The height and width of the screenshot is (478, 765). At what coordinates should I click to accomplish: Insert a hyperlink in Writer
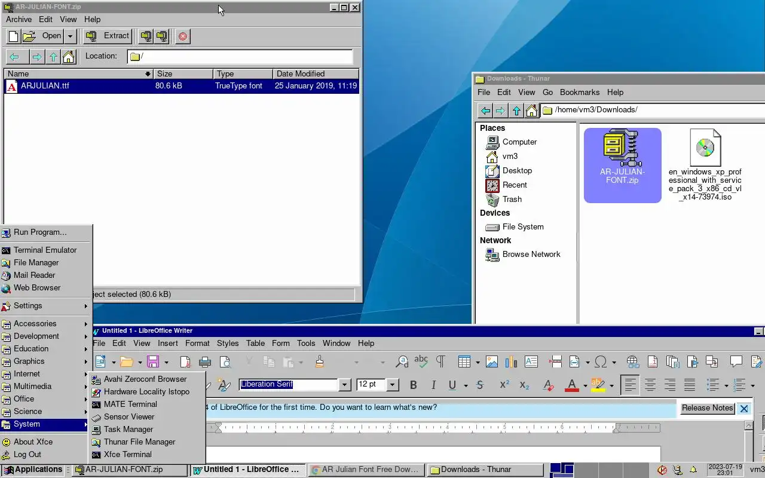pos(632,361)
